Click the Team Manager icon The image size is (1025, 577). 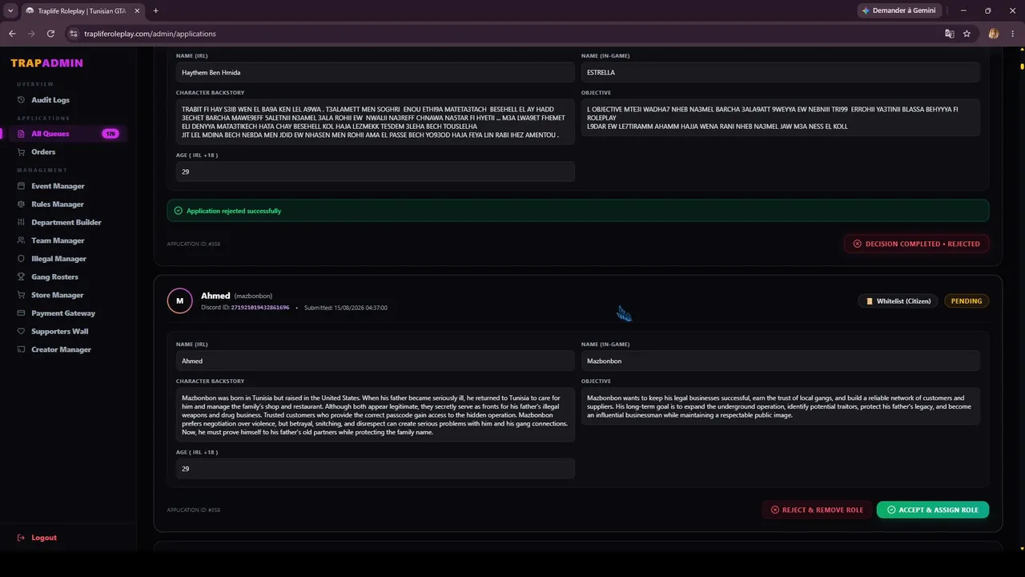pos(22,240)
